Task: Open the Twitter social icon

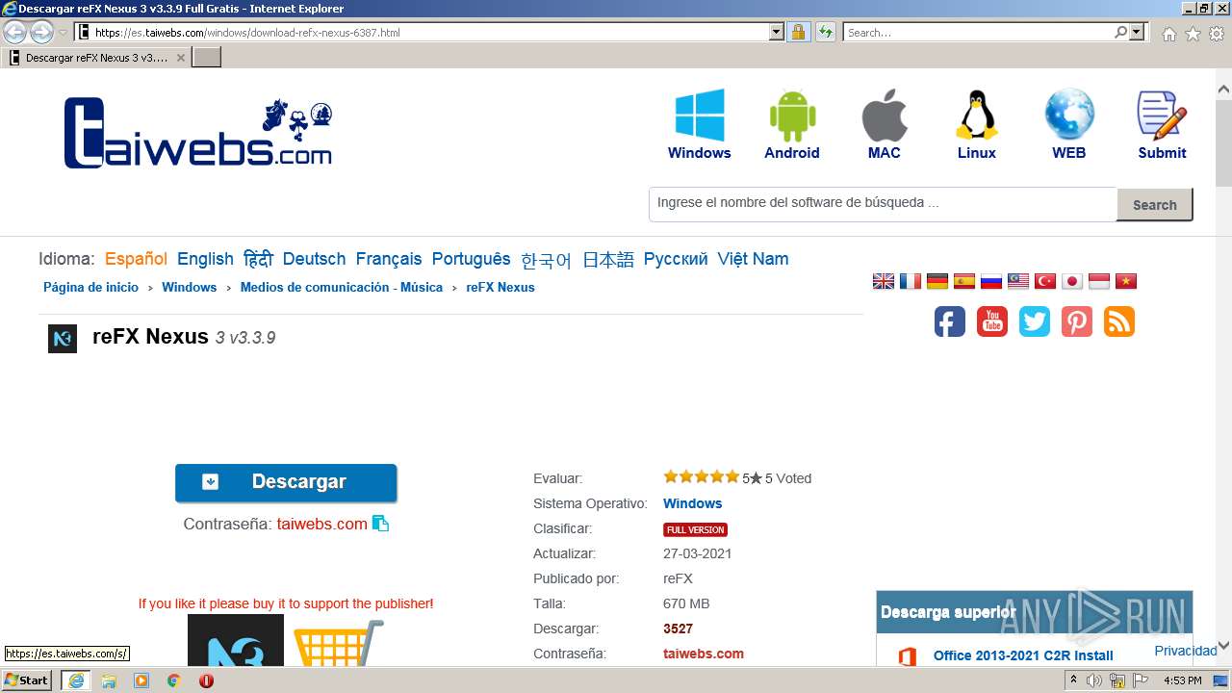Action: (1035, 321)
